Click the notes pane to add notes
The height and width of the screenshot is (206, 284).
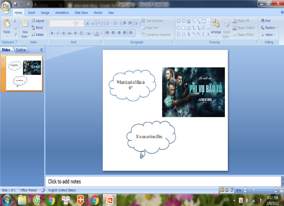tap(163, 181)
